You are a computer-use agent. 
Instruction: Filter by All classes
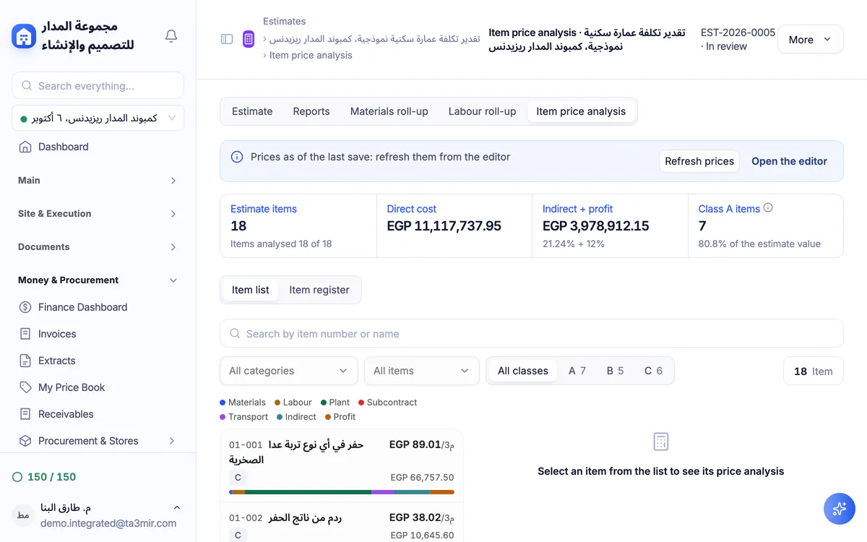(523, 371)
